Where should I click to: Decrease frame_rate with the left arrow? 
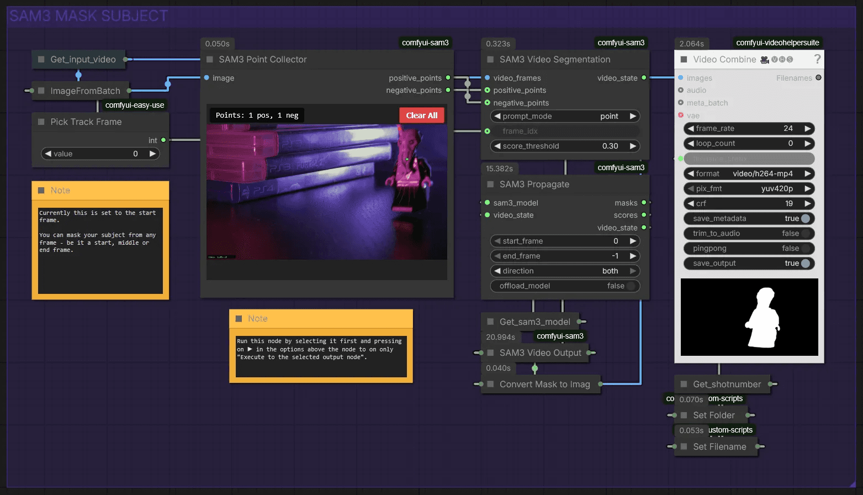tap(691, 128)
